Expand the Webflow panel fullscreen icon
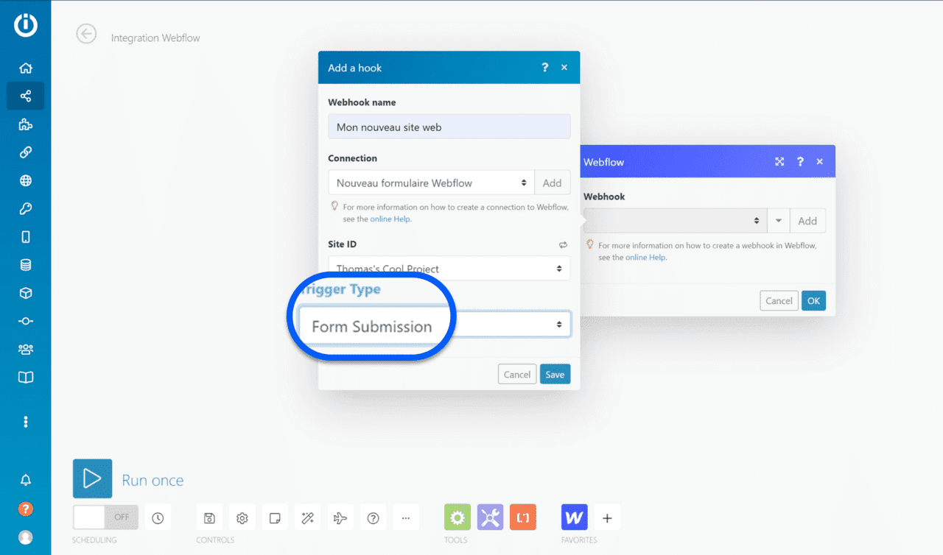This screenshot has height=555, width=943. coord(779,162)
